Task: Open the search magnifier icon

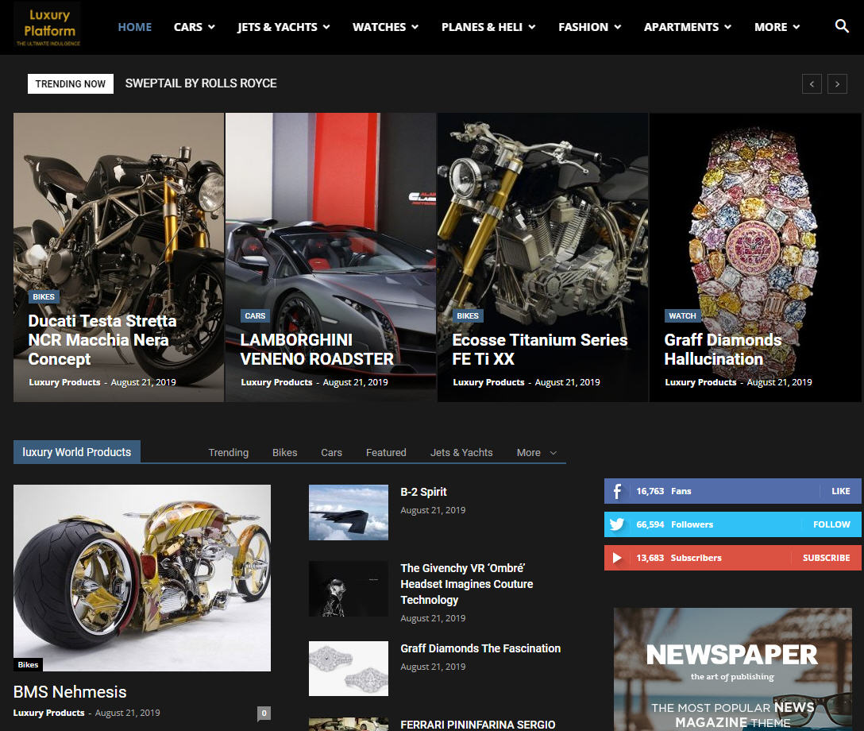Action: pos(842,27)
